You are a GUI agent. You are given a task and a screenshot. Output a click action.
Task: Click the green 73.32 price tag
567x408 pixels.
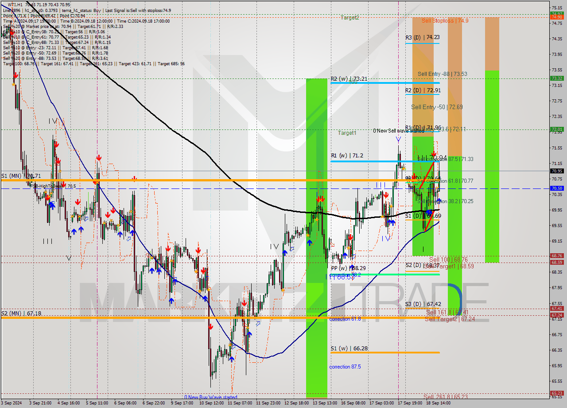click(x=557, y=78)
